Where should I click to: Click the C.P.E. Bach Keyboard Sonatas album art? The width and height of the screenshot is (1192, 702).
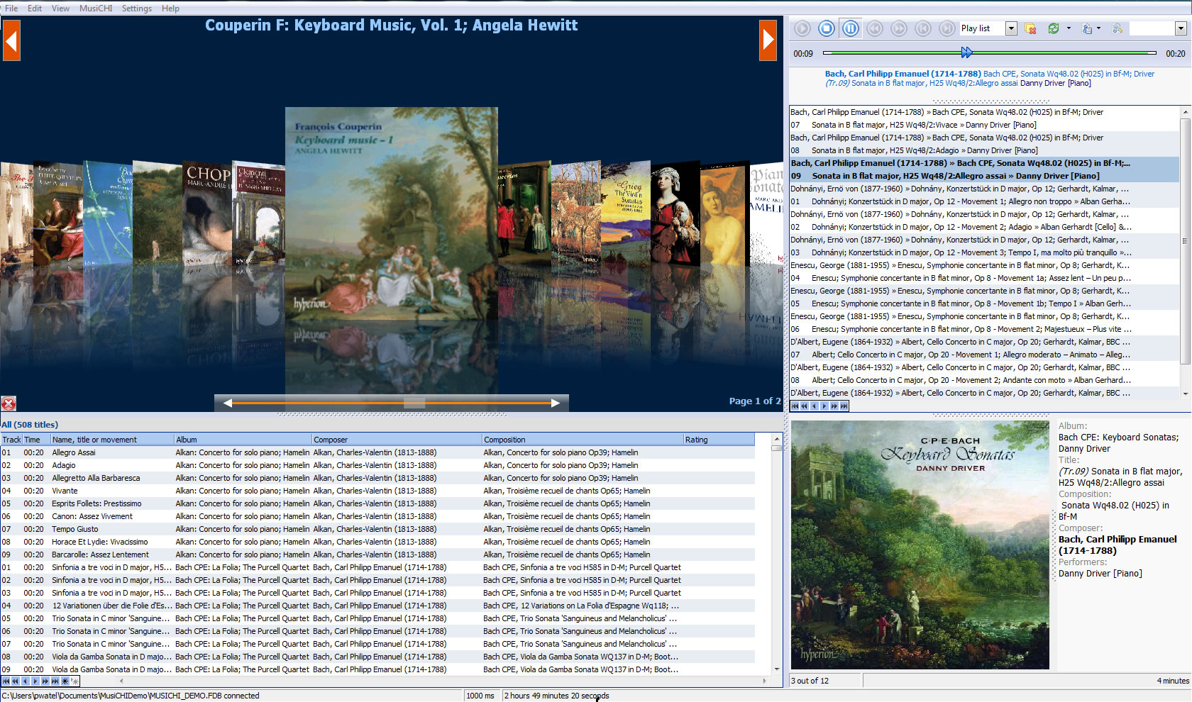(x=920, y=545)
